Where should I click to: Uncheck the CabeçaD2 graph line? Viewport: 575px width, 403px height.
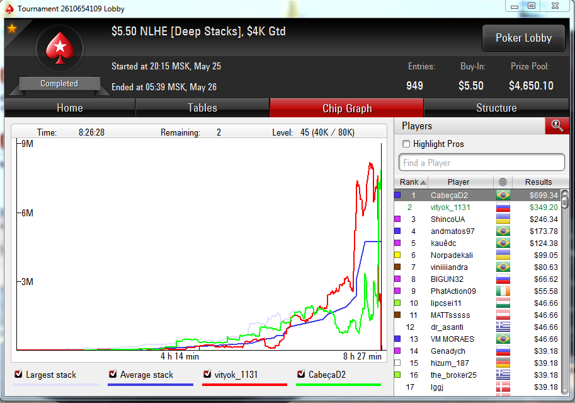tap(301, 374)
